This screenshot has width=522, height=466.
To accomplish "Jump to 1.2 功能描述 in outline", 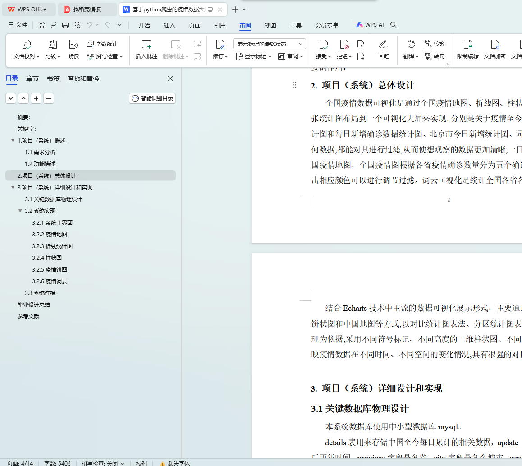I will [40, 164].
